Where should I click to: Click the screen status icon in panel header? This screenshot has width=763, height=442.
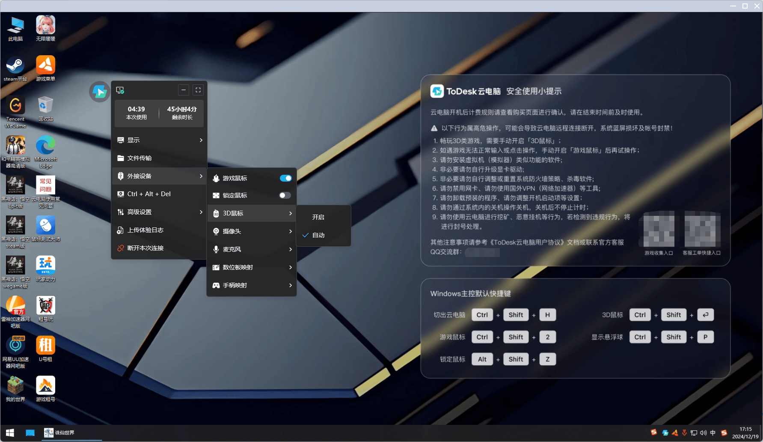point(120,90)
